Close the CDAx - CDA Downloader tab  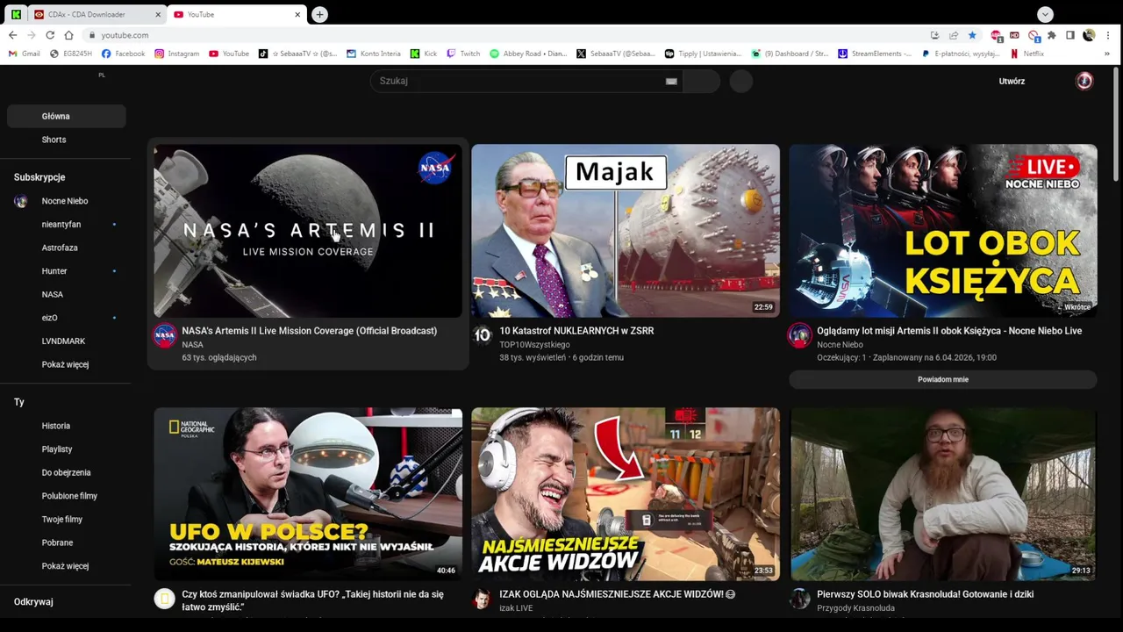point(159,14)
